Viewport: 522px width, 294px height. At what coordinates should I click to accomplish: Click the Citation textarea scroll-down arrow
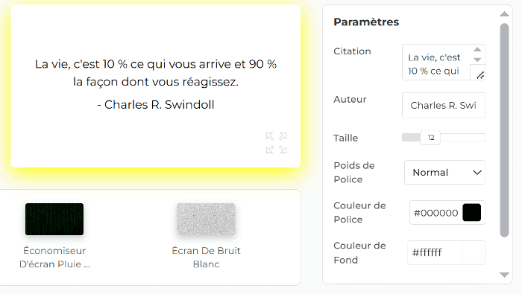477,60
